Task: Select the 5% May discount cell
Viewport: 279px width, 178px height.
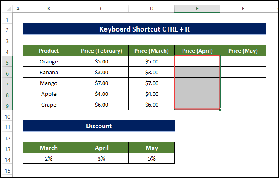Action: (x=151, y=158)
